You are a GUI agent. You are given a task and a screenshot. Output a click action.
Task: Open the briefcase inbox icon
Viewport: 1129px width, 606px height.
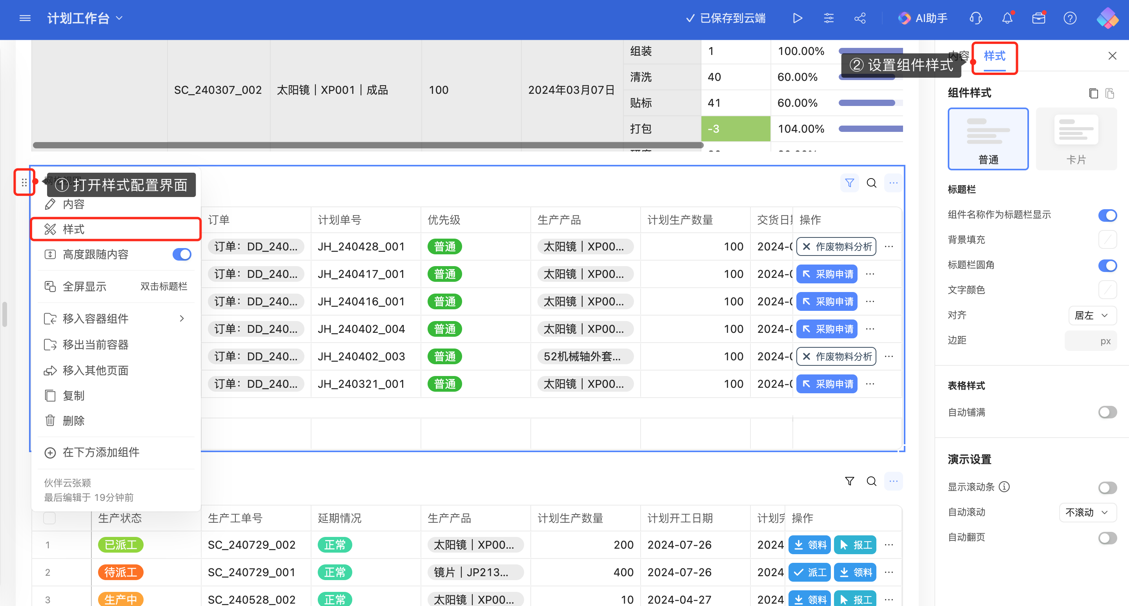pos(1039,18)
